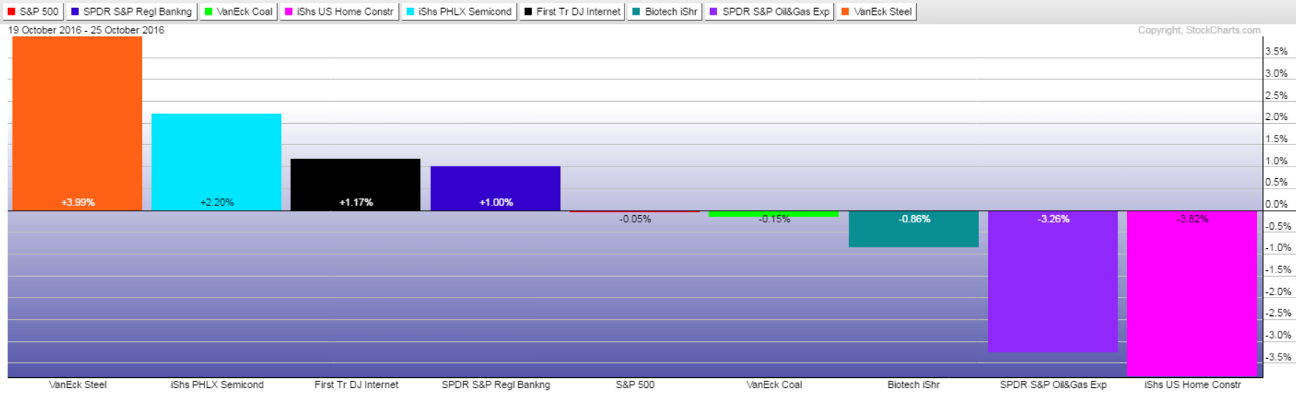Click the S&P 500 x-axis label
Viewport: 1296px width, 397px height.
tap(635, 384)
